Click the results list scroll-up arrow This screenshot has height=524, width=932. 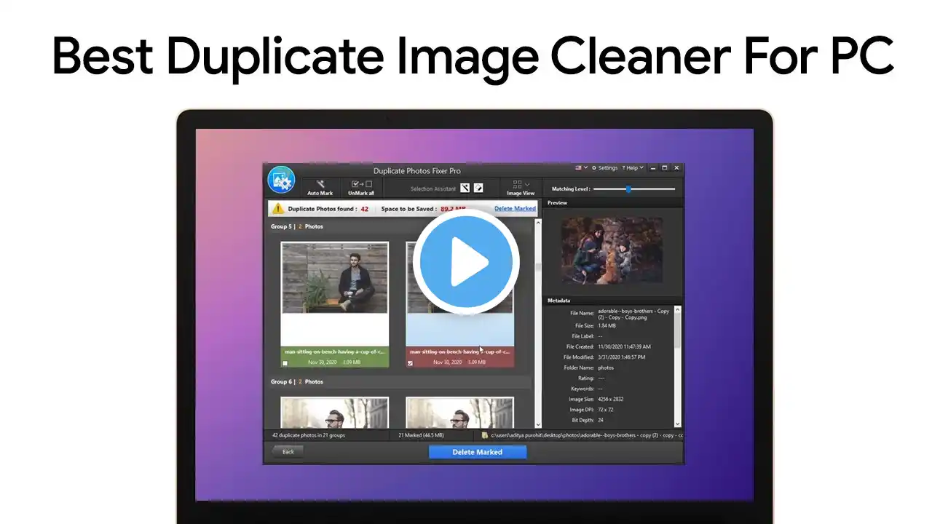pyautogui.click(x=539, y=222)
